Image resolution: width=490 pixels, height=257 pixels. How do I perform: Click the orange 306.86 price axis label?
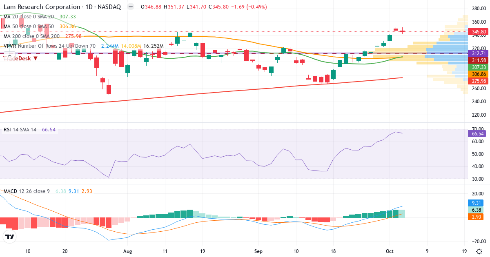click(479, 74)
